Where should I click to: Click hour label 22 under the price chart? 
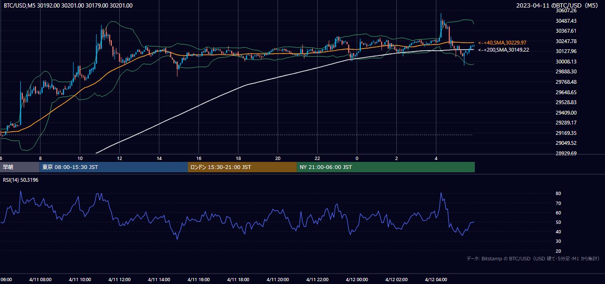317,159
